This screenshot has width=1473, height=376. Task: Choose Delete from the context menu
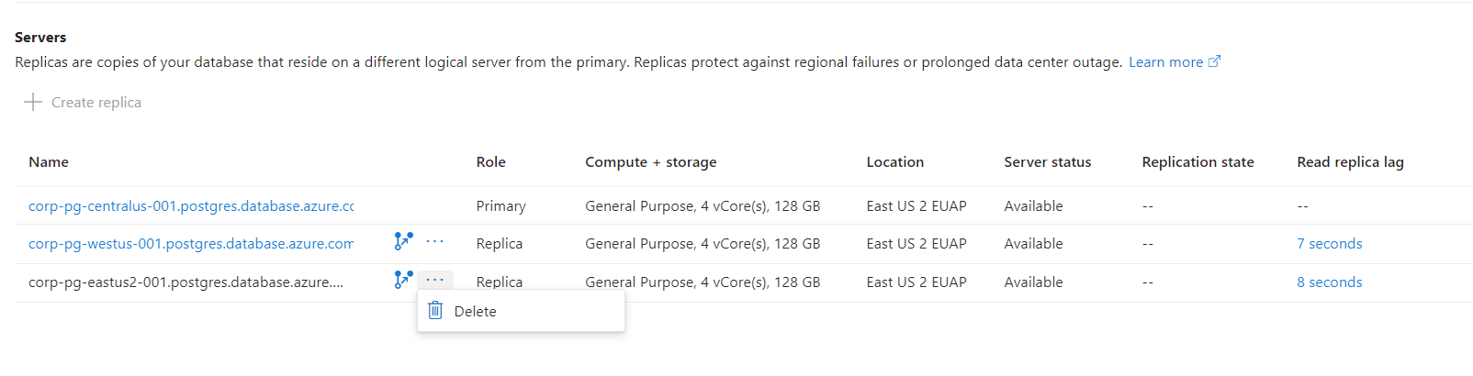coord(475,312)
